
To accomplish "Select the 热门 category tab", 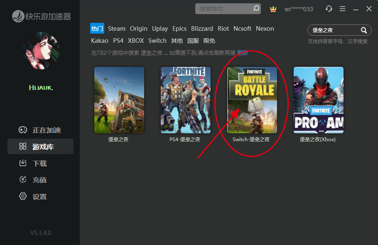I will 97,28.
